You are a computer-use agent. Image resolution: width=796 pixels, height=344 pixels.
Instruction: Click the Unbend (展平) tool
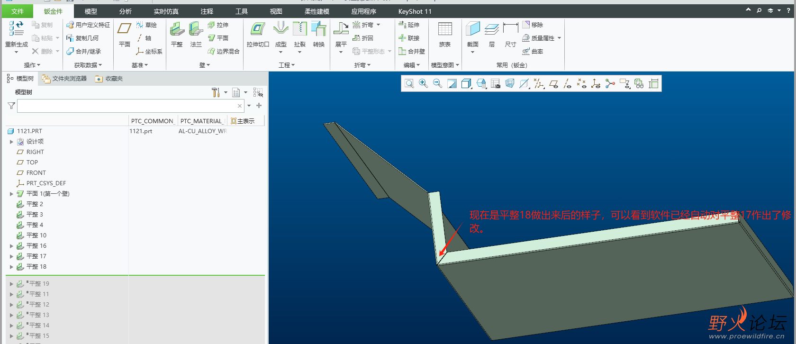pos(341,34)
